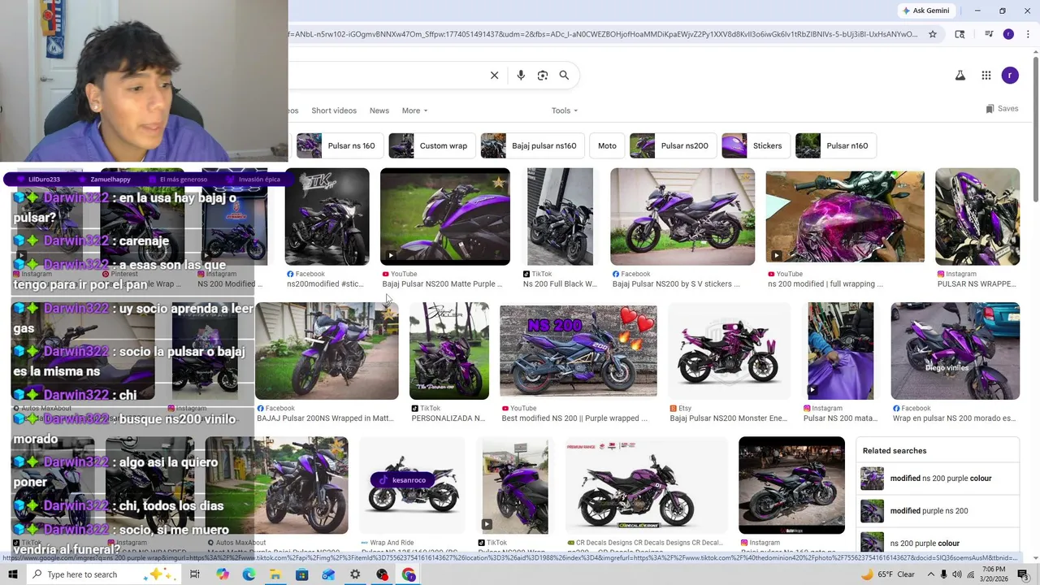Viewport: 1040px width, 585px height.
Task: Open Etsy Bajaj Pulsar NS200 Monster Energy image
Action: click(x=729, y=351)
